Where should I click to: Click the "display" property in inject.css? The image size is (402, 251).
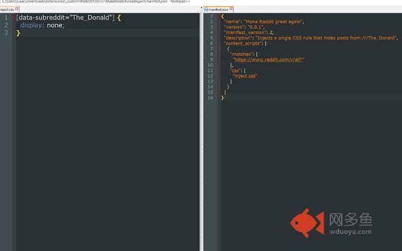point(31,25)
